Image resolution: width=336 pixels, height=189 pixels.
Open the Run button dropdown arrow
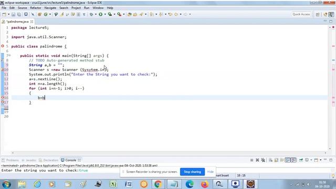click(105, 14)
